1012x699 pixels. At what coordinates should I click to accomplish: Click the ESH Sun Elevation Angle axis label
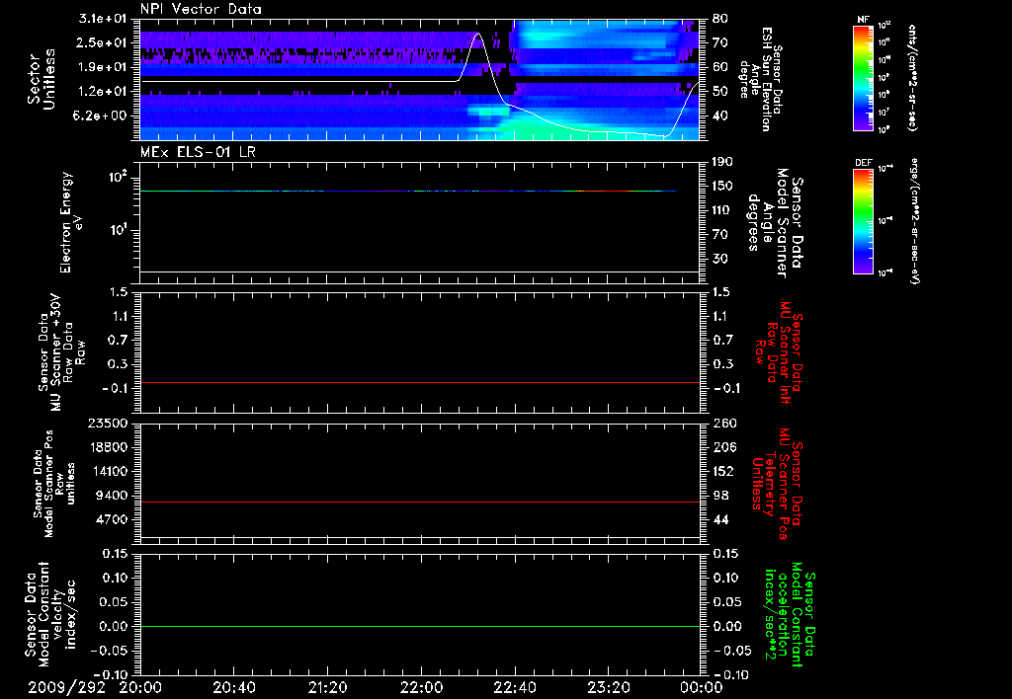tap(761, 79)
